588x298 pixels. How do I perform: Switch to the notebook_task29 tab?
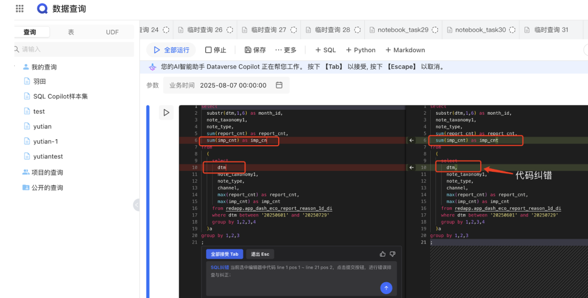coord(403,29)
